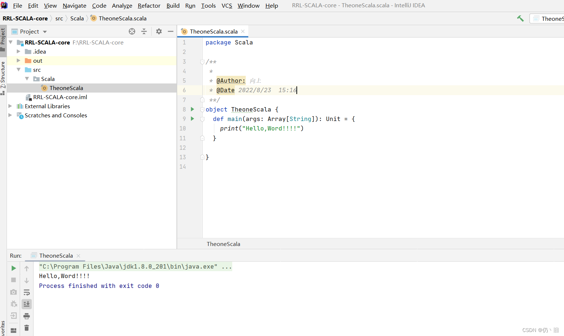Open the Window menu
This screenshot has width=564, height=336.
pos(249,5)
